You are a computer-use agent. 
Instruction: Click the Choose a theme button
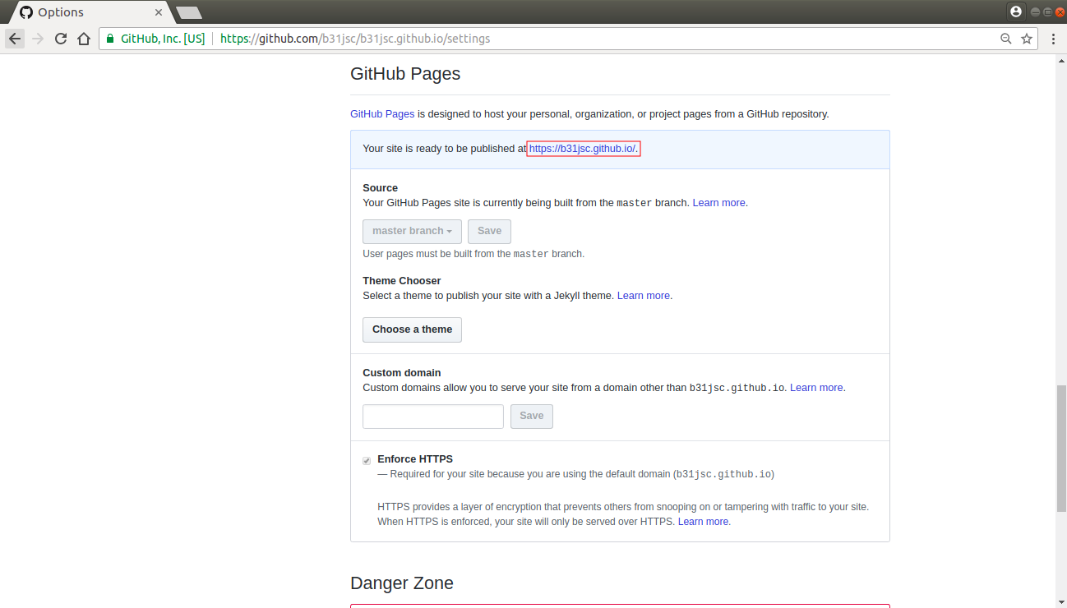(412, 329)
